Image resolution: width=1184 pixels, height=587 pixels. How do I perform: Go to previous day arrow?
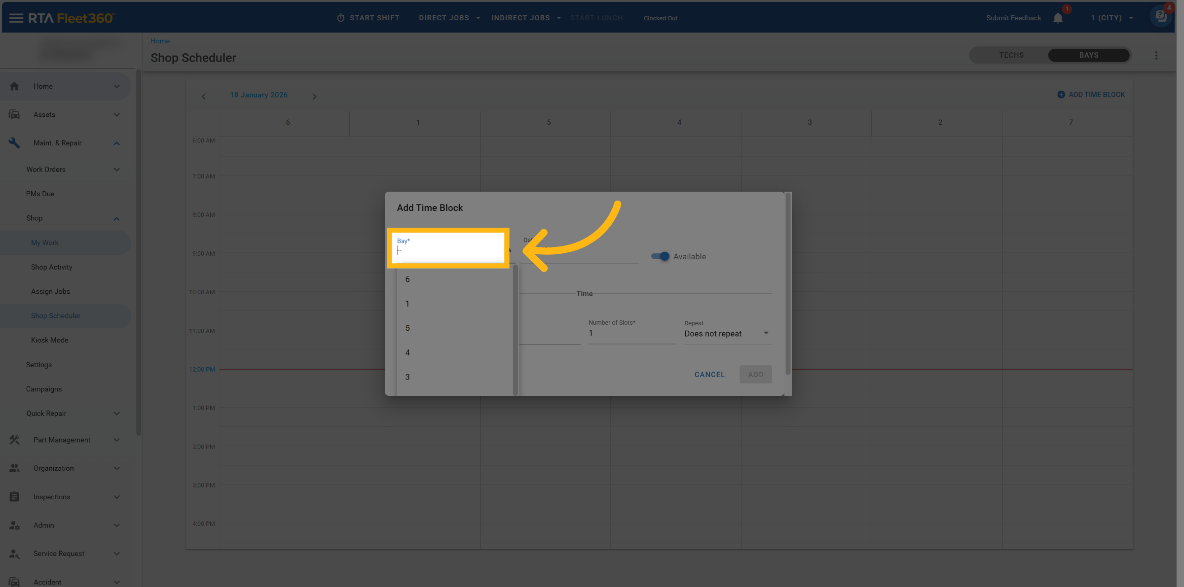pos(204,97)
